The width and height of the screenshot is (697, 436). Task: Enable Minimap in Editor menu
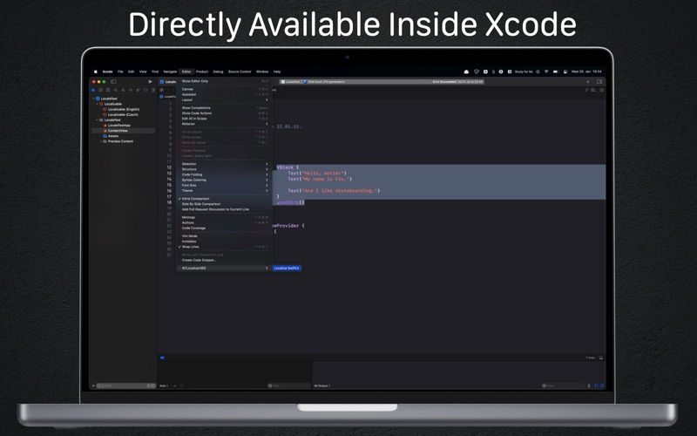coord(222,217)
